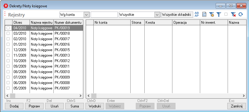Viewport: 249px width, 112px height.
Task: Click the Nr konta table horizontal scrollbar thumb
Action: click(x=94, y=96)
